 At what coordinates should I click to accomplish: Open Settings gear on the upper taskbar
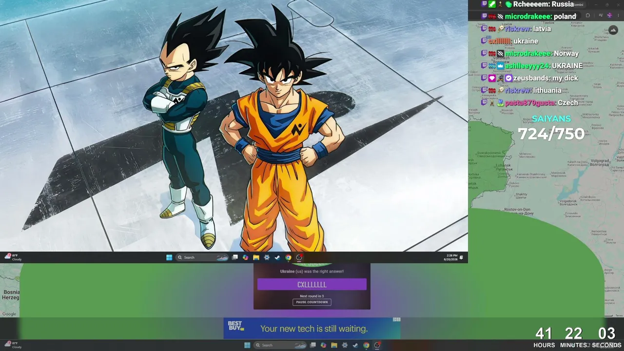267,257
